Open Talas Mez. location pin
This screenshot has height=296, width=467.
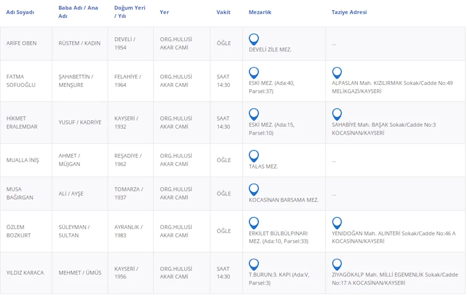click(254, 156)
